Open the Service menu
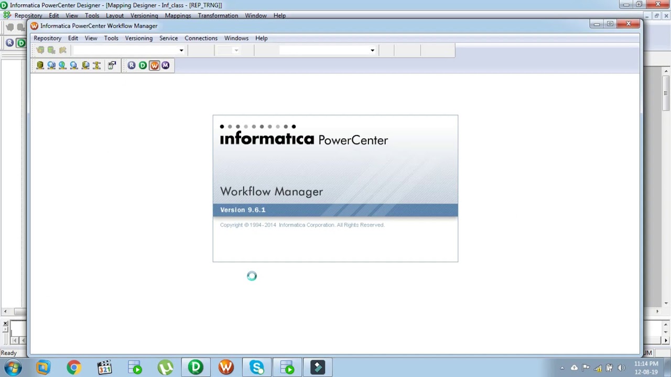This screenshot has width=671, height=377. (x=169, y=38)
